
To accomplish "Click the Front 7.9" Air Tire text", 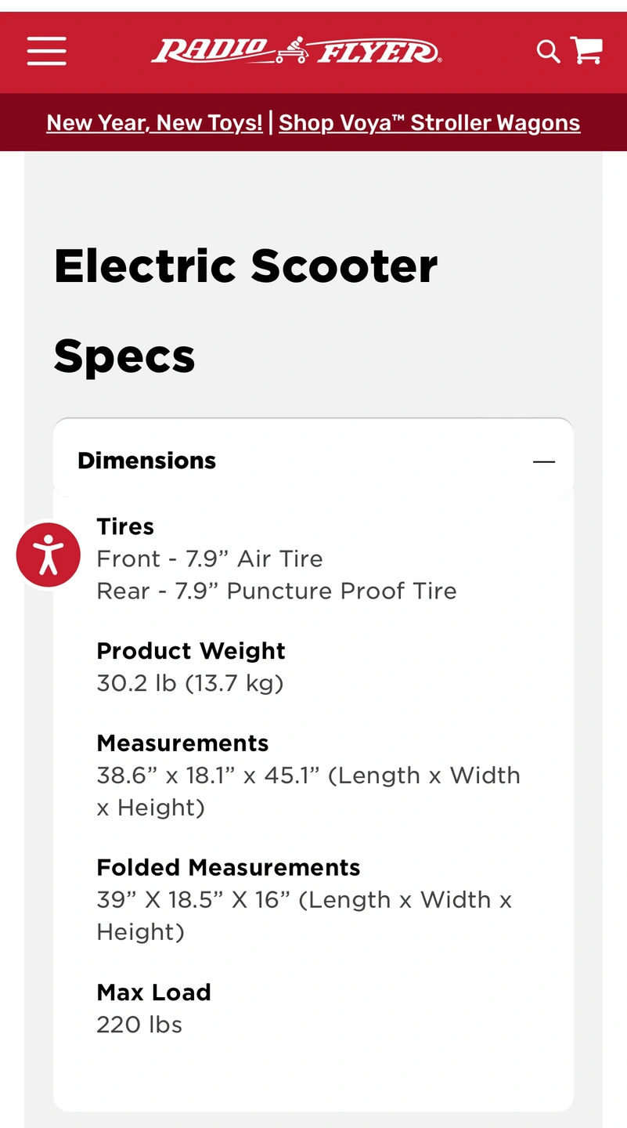I will coord(210,559).
